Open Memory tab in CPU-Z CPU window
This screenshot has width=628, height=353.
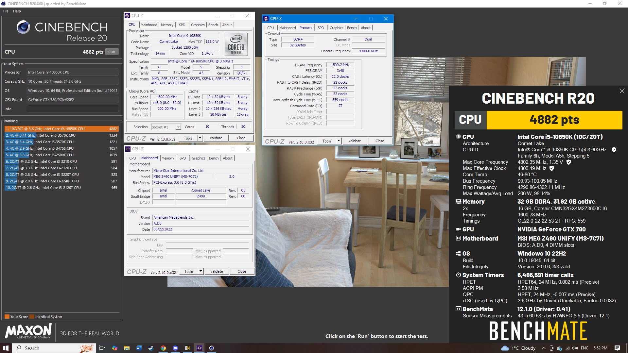167,25
